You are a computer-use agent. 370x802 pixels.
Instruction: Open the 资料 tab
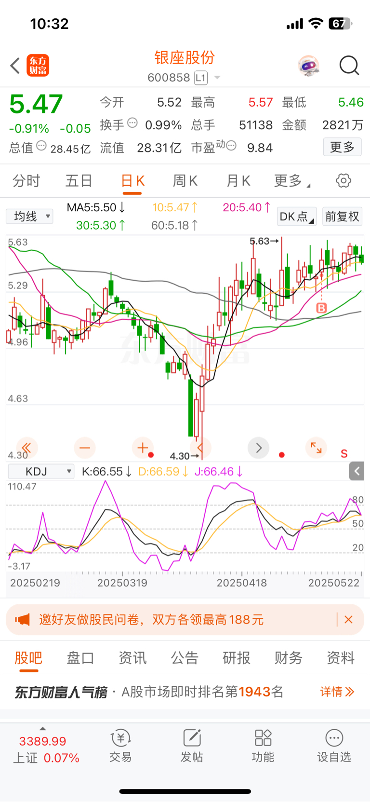coord(341,658)
